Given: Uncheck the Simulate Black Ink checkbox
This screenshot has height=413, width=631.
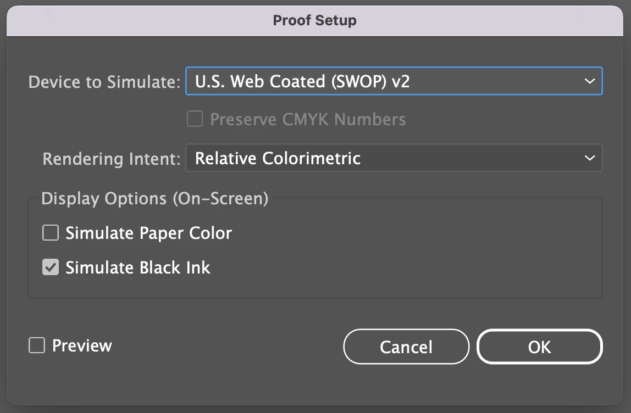Looking at the screenshot, I should pos(51,268).
